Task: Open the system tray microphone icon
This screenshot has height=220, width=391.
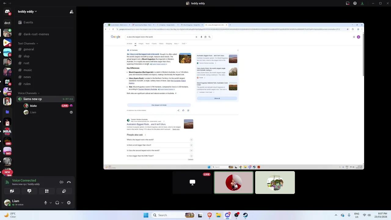Action: tap(349, 215)
